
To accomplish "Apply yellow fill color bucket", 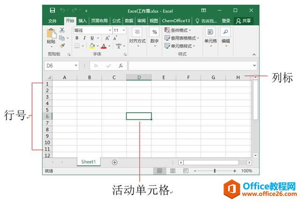I will [x=92, y=46].
